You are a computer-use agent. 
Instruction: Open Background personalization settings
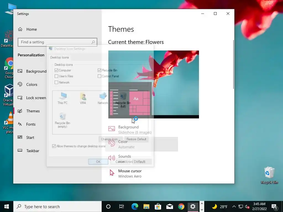click(32, 71)
